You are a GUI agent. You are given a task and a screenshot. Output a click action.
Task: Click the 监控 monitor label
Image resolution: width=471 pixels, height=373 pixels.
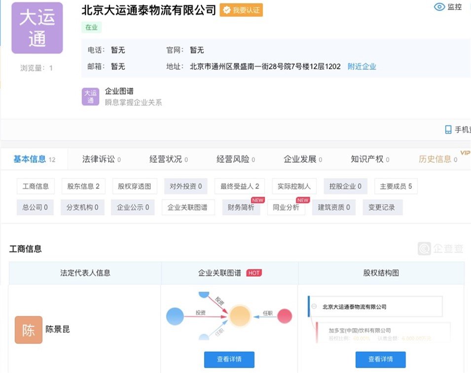(x=455, y=7)
